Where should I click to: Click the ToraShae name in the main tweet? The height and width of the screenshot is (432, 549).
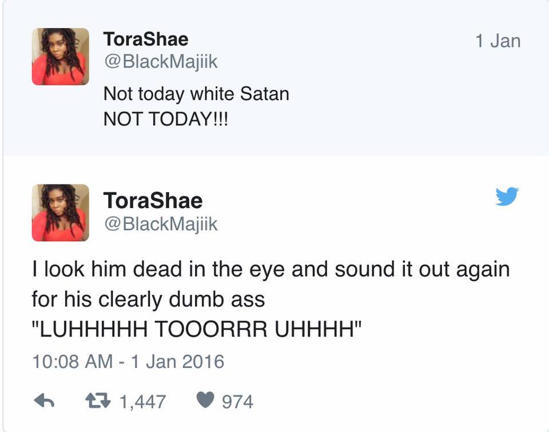[x=153, y=201]
